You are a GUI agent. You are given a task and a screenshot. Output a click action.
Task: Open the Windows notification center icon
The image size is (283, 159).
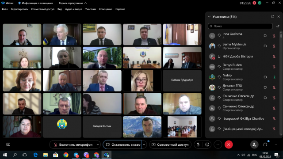tap(276, 155)
